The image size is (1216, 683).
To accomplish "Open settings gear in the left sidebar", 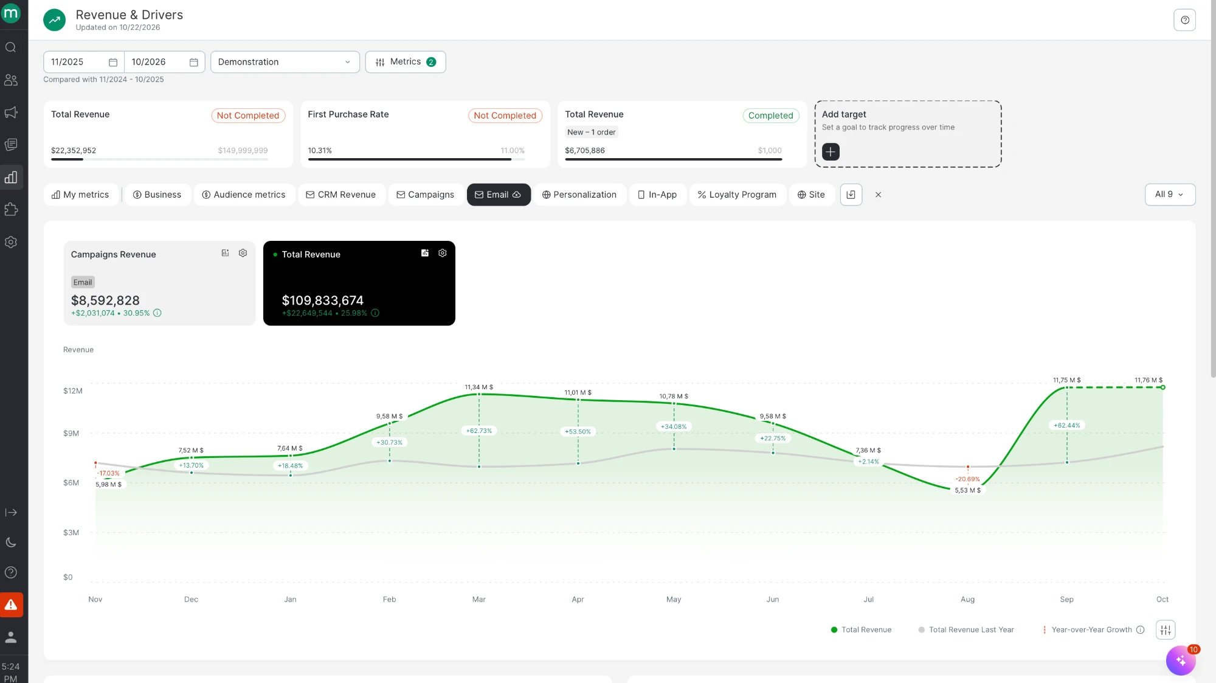I will point(11,242).
